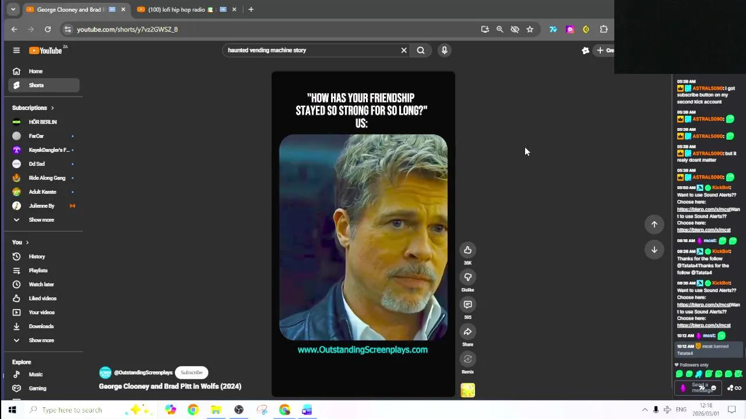Dislike this Short
This screenshot has height=419, width=746.
click(467, 278)
